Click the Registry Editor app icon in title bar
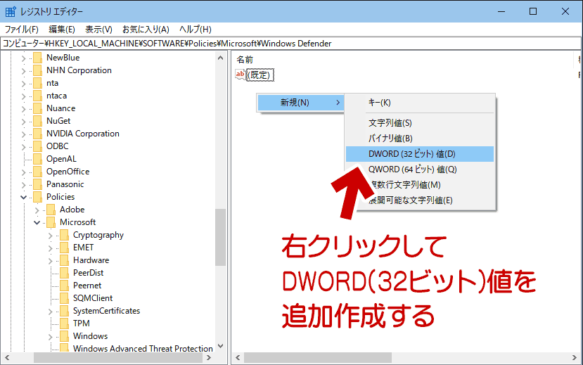Image resolution: width=583 pixels, height=365 pixels. pos(11,11)
